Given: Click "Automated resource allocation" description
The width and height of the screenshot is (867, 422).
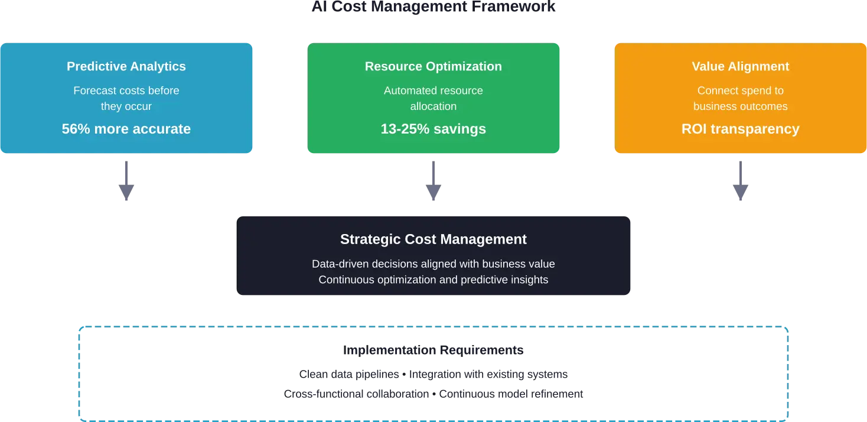Looking at the screenshot, I should click(x=433, y=99).
